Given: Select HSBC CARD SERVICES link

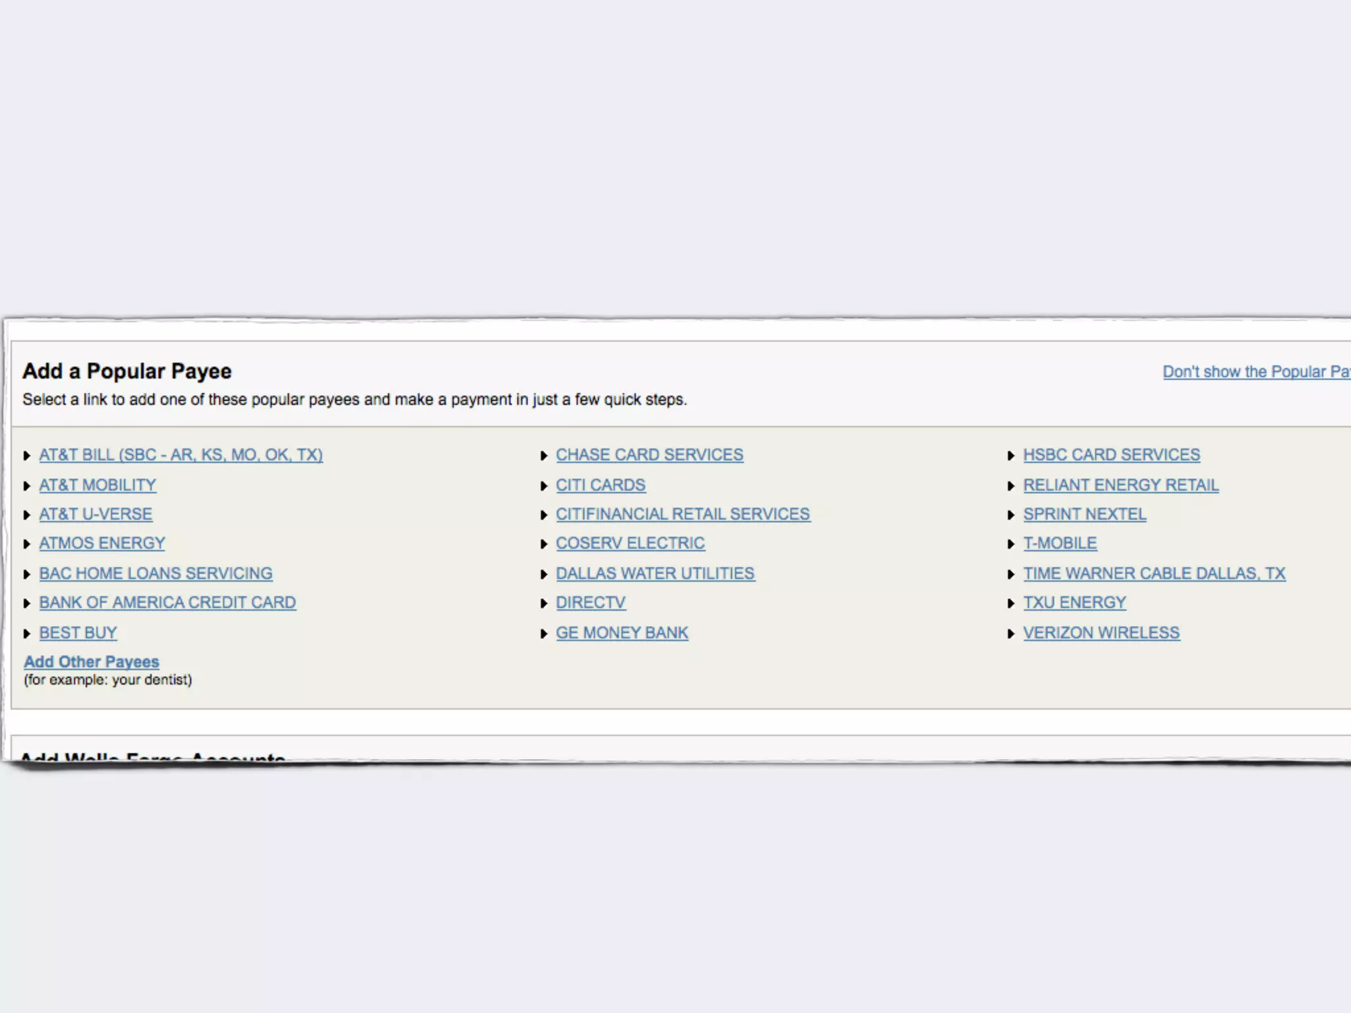Looking at the screenshot, I should click(1112, 455).
